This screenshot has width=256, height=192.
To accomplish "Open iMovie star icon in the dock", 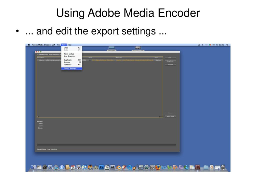I will [96, 167].
